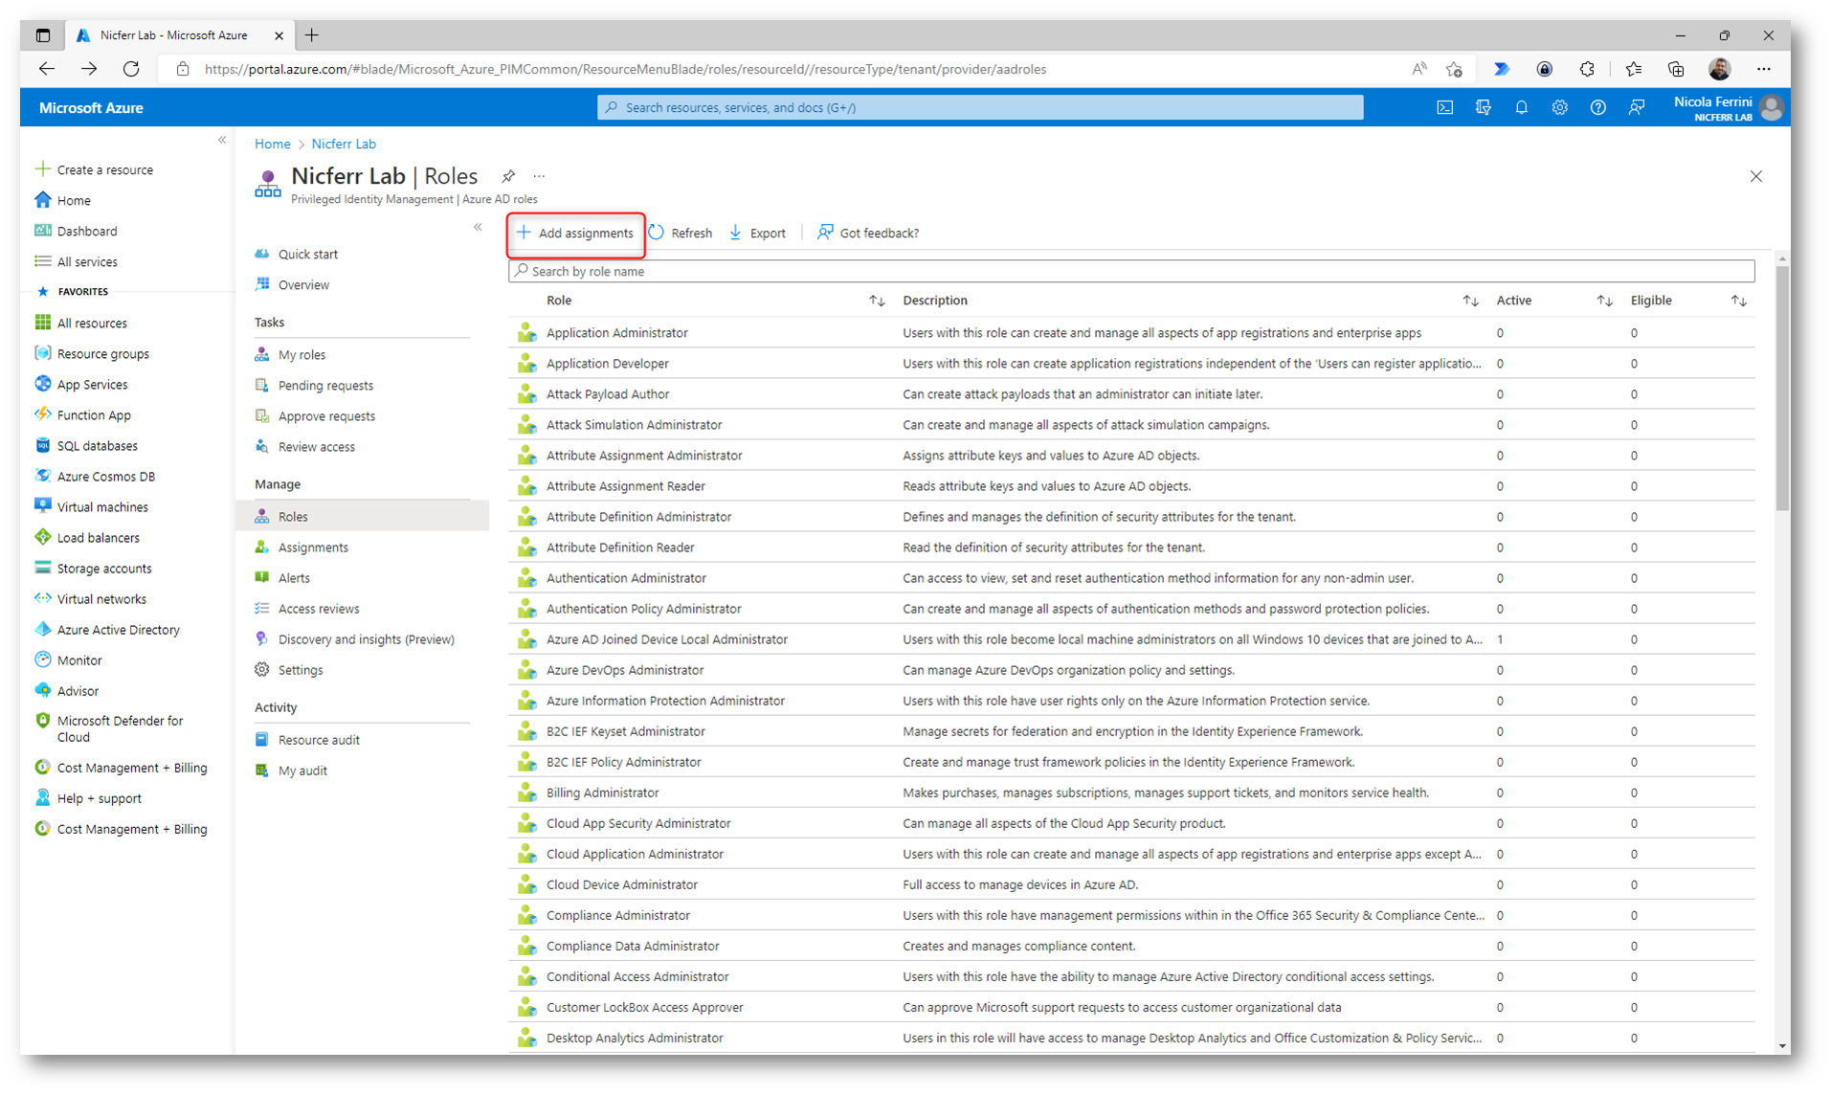Screen dimensions: 1831x1095
Task: Click Got feedback? button
Action: pyautogui.click(x=868, y=234)
